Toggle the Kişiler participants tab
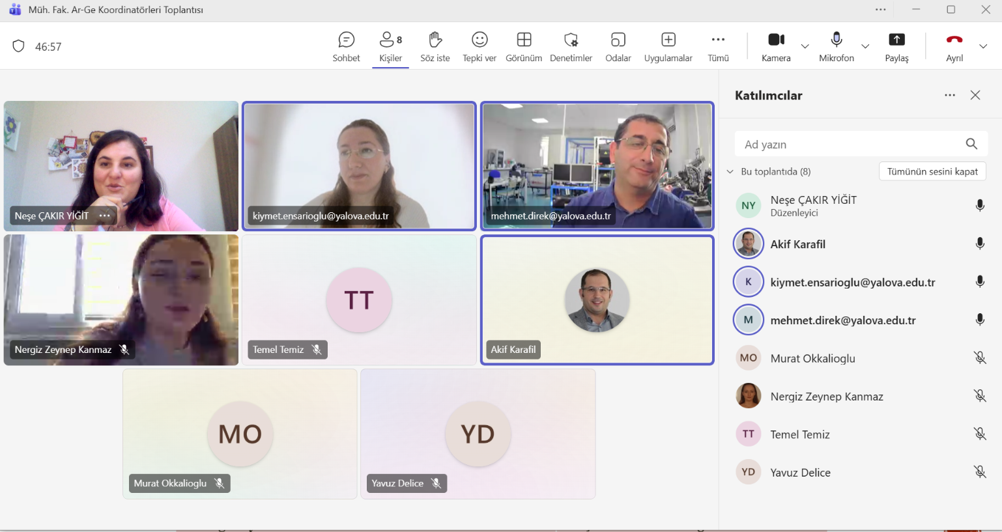Image resolution: width=1002 pixels, height=532 pixels. [x=390, y=47]
